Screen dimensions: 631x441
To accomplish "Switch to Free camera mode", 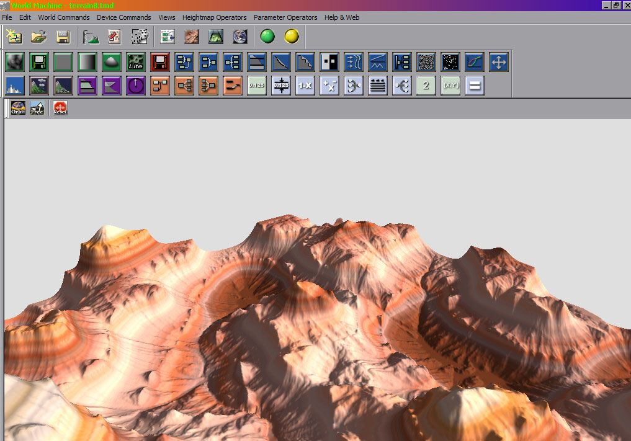I will [x=37, y=108].
